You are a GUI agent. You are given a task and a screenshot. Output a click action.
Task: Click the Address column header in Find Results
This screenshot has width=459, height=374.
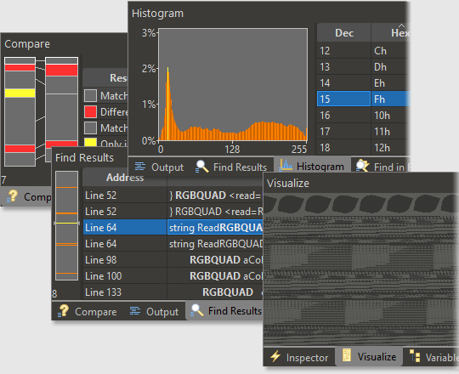[125, 178]
